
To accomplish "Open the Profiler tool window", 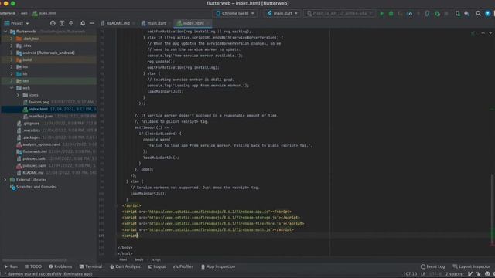I will tap(183, 266).
